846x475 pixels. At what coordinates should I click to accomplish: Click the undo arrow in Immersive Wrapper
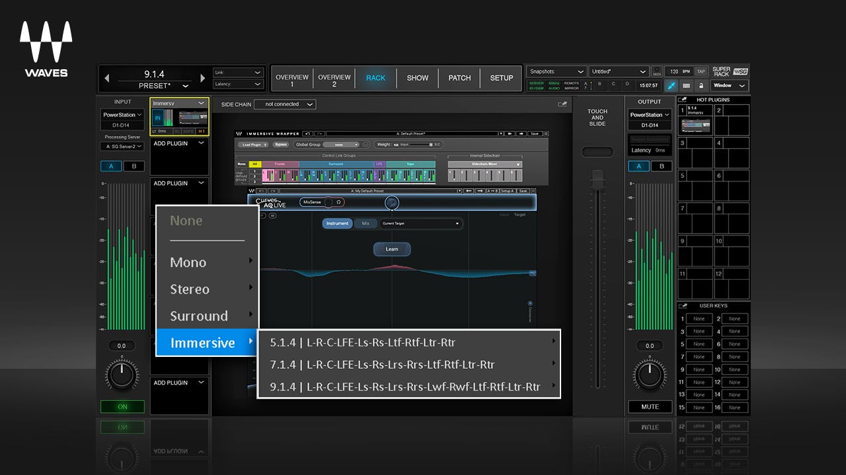(x=307, y=133)
